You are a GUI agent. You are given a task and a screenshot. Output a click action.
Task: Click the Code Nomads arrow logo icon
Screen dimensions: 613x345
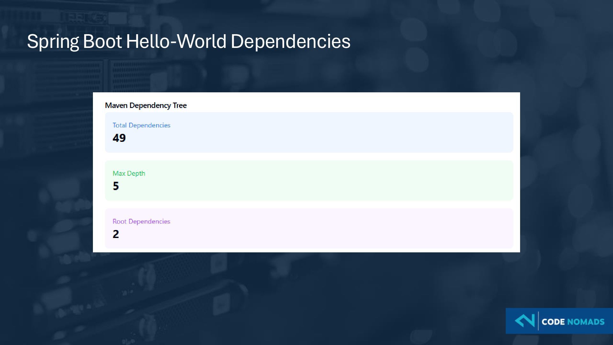(525, 321)
